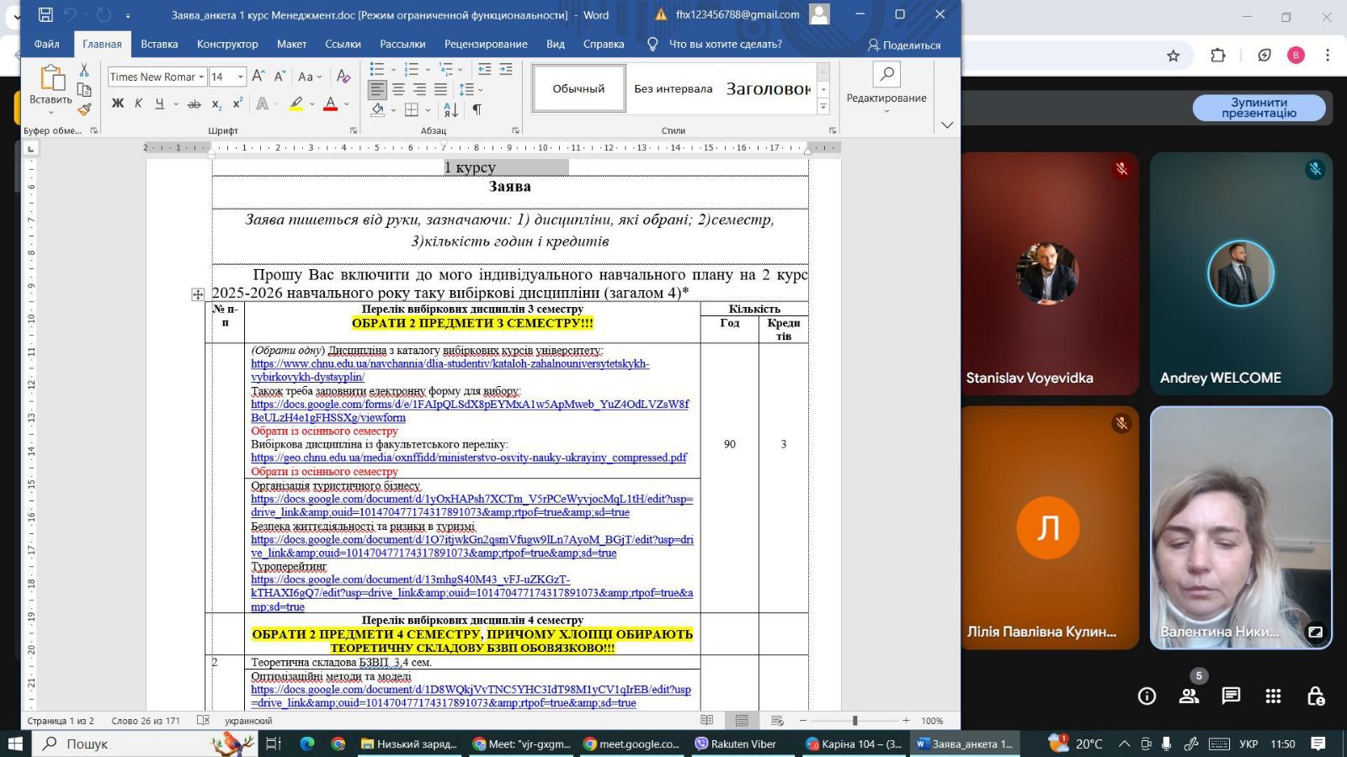Apply the Без интервала style

coord(673,88)
